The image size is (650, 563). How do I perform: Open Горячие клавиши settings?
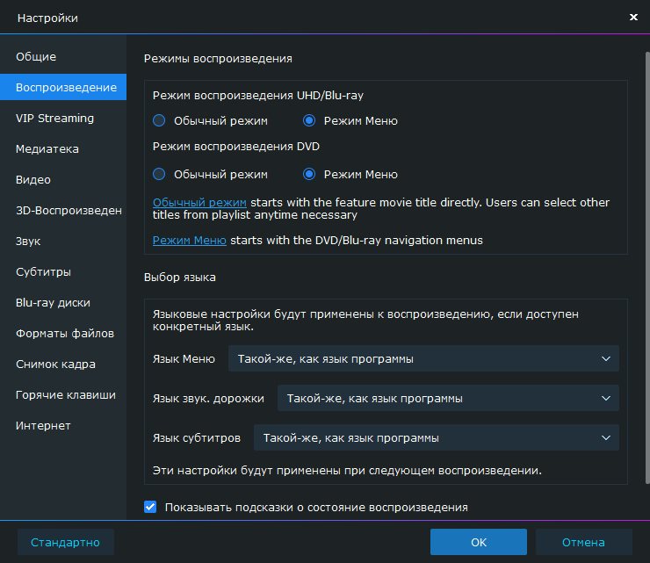click(63, 394)
